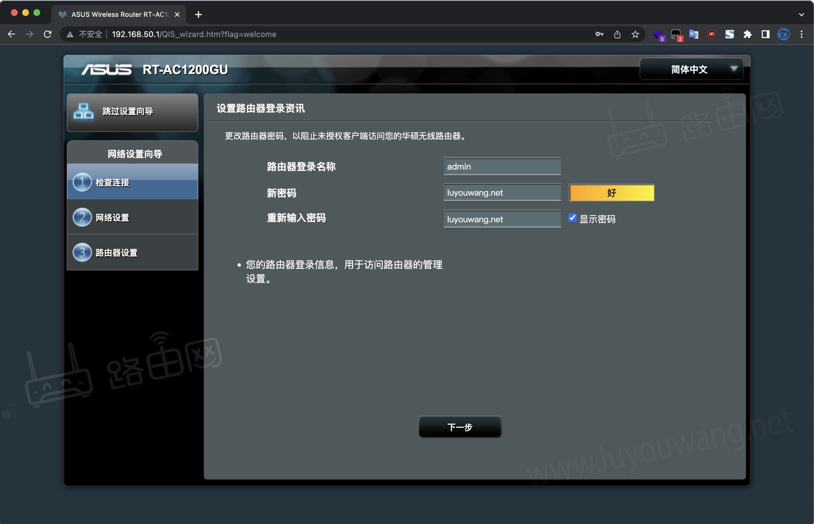Click the 下一步 button
The height and width of the screenshot is (524, 814).
click(460, 427)
